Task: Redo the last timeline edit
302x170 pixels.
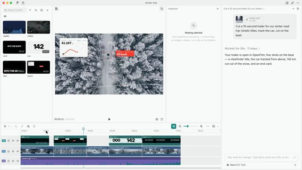Action: click(22, 126)
